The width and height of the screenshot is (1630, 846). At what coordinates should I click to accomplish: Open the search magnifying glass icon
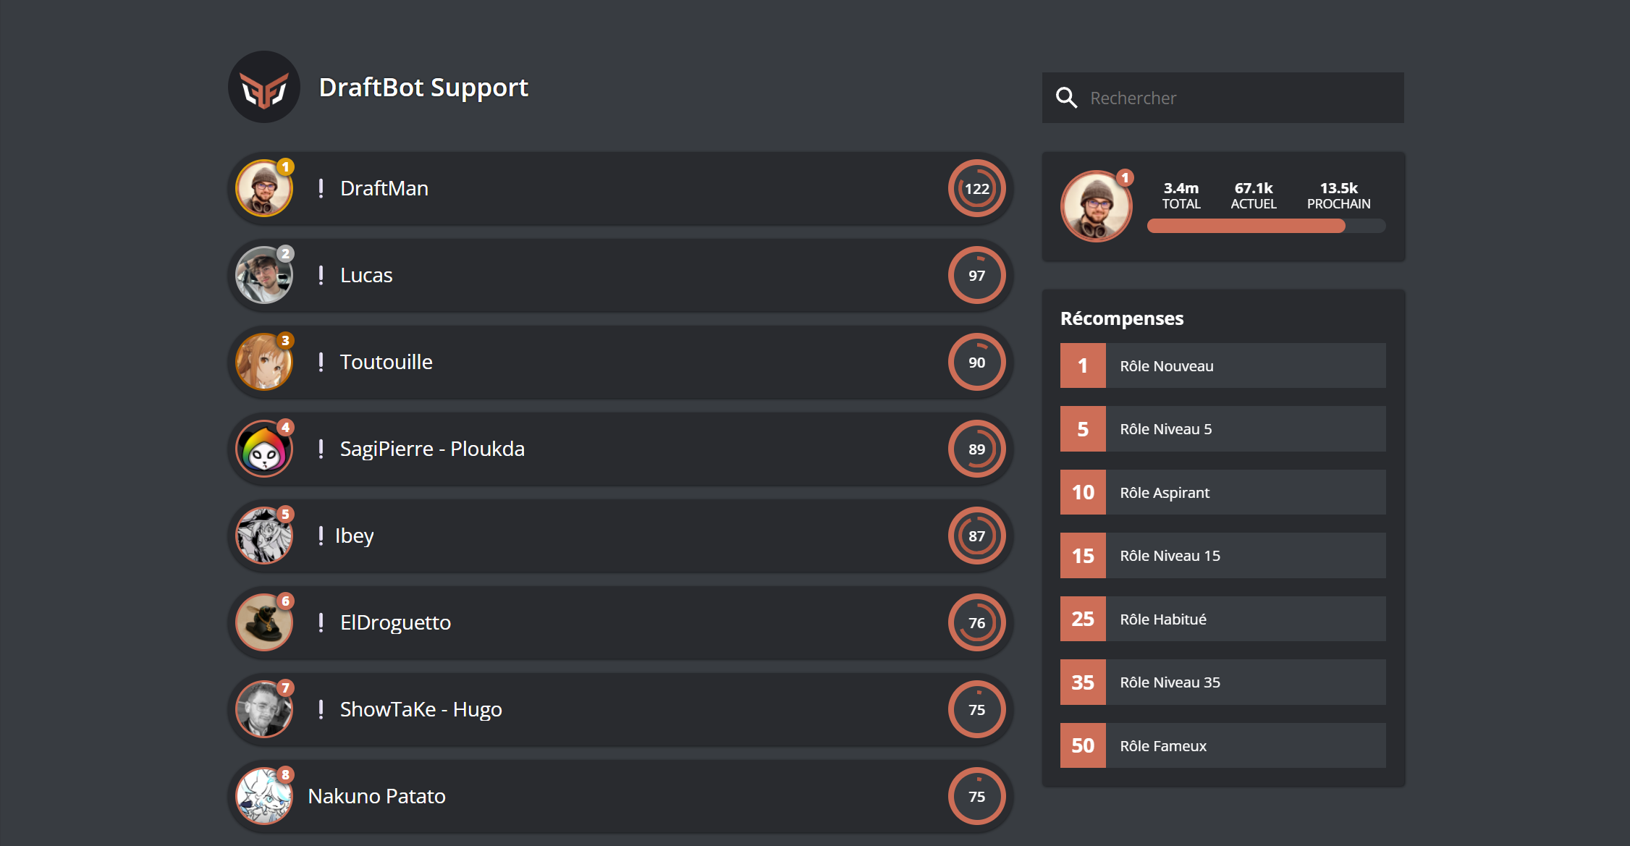click(1067, 97)
